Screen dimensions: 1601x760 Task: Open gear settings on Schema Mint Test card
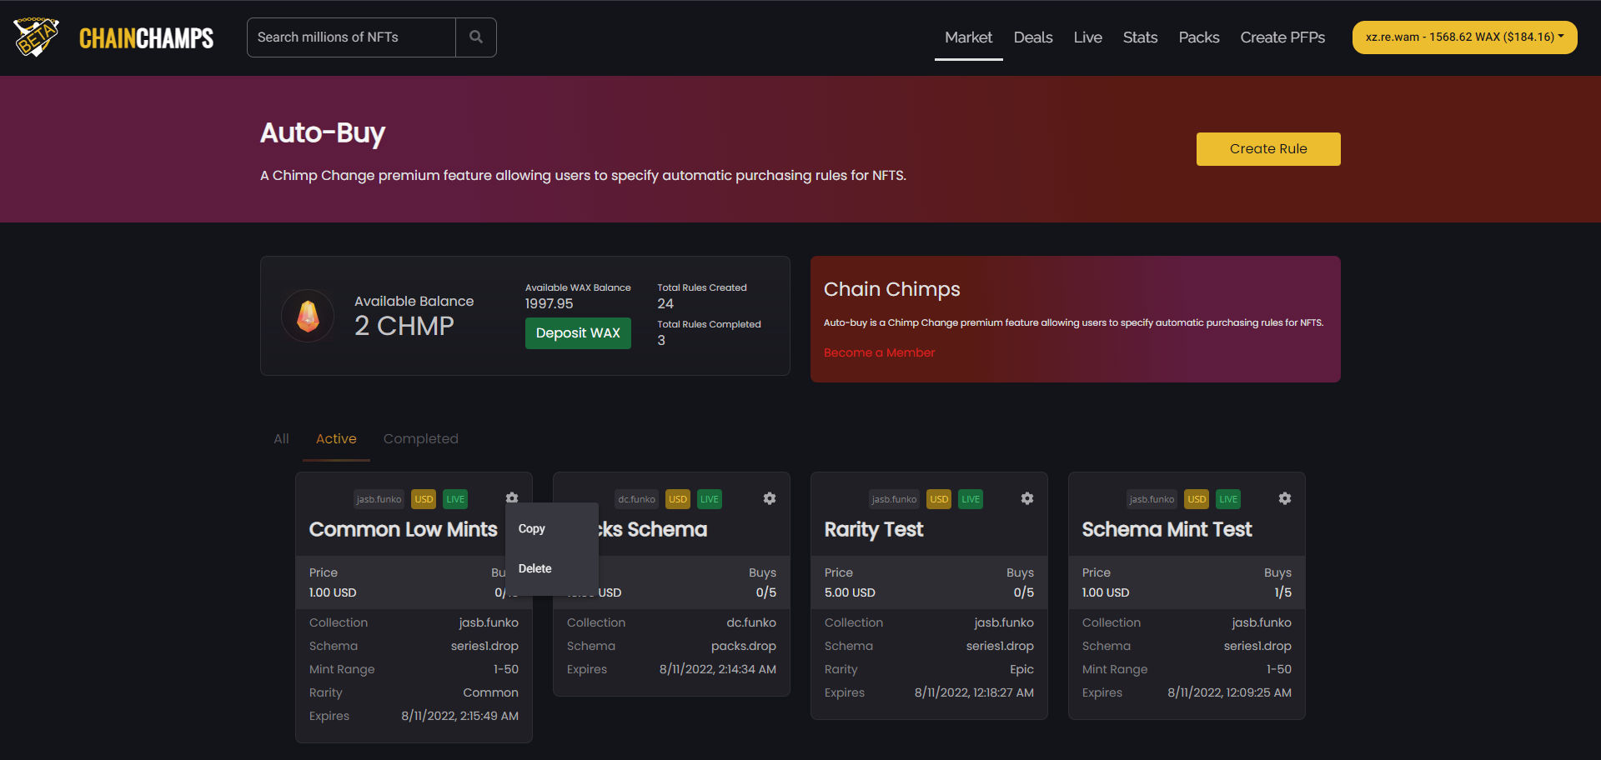tap(1285, 498)
